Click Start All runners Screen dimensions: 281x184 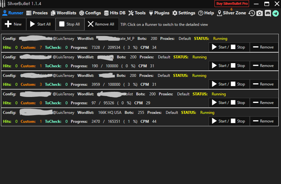(x=41, y=24)
